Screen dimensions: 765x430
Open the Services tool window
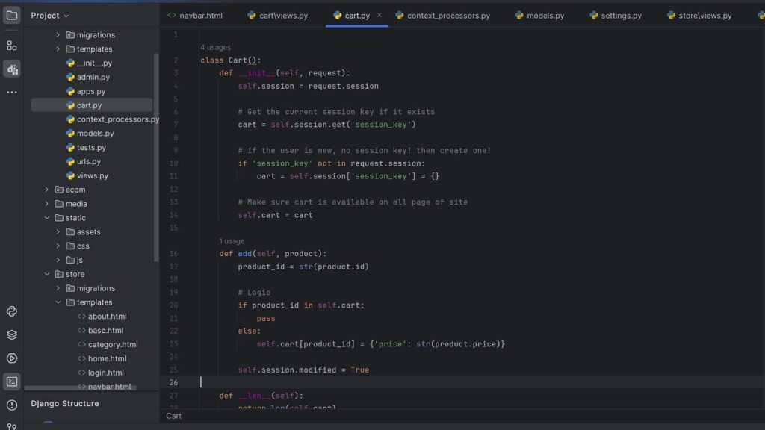[x=12, y=358]
